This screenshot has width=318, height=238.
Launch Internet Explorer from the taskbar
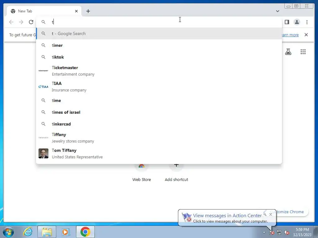28,232
